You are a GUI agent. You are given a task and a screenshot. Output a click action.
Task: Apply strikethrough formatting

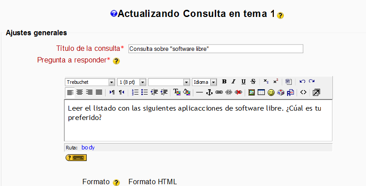pyautogui.click(x=253, y=82)
